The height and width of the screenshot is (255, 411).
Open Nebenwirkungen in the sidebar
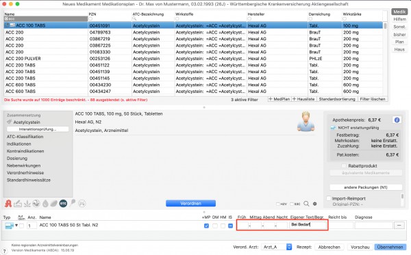point(23,165)
